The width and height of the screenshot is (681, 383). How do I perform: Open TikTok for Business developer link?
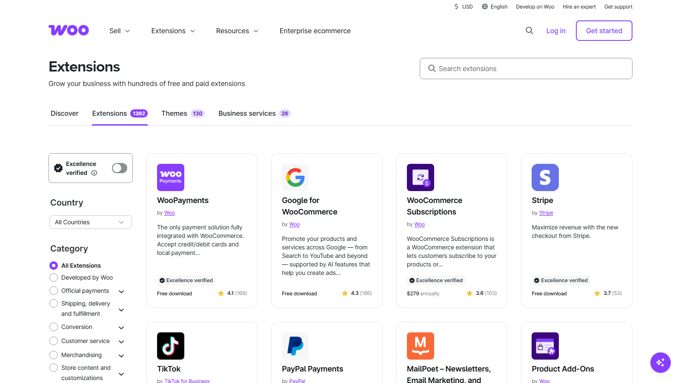pyautogui.click(x=187, y=381)
